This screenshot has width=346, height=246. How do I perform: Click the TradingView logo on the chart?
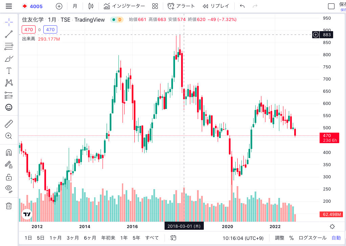27,214
